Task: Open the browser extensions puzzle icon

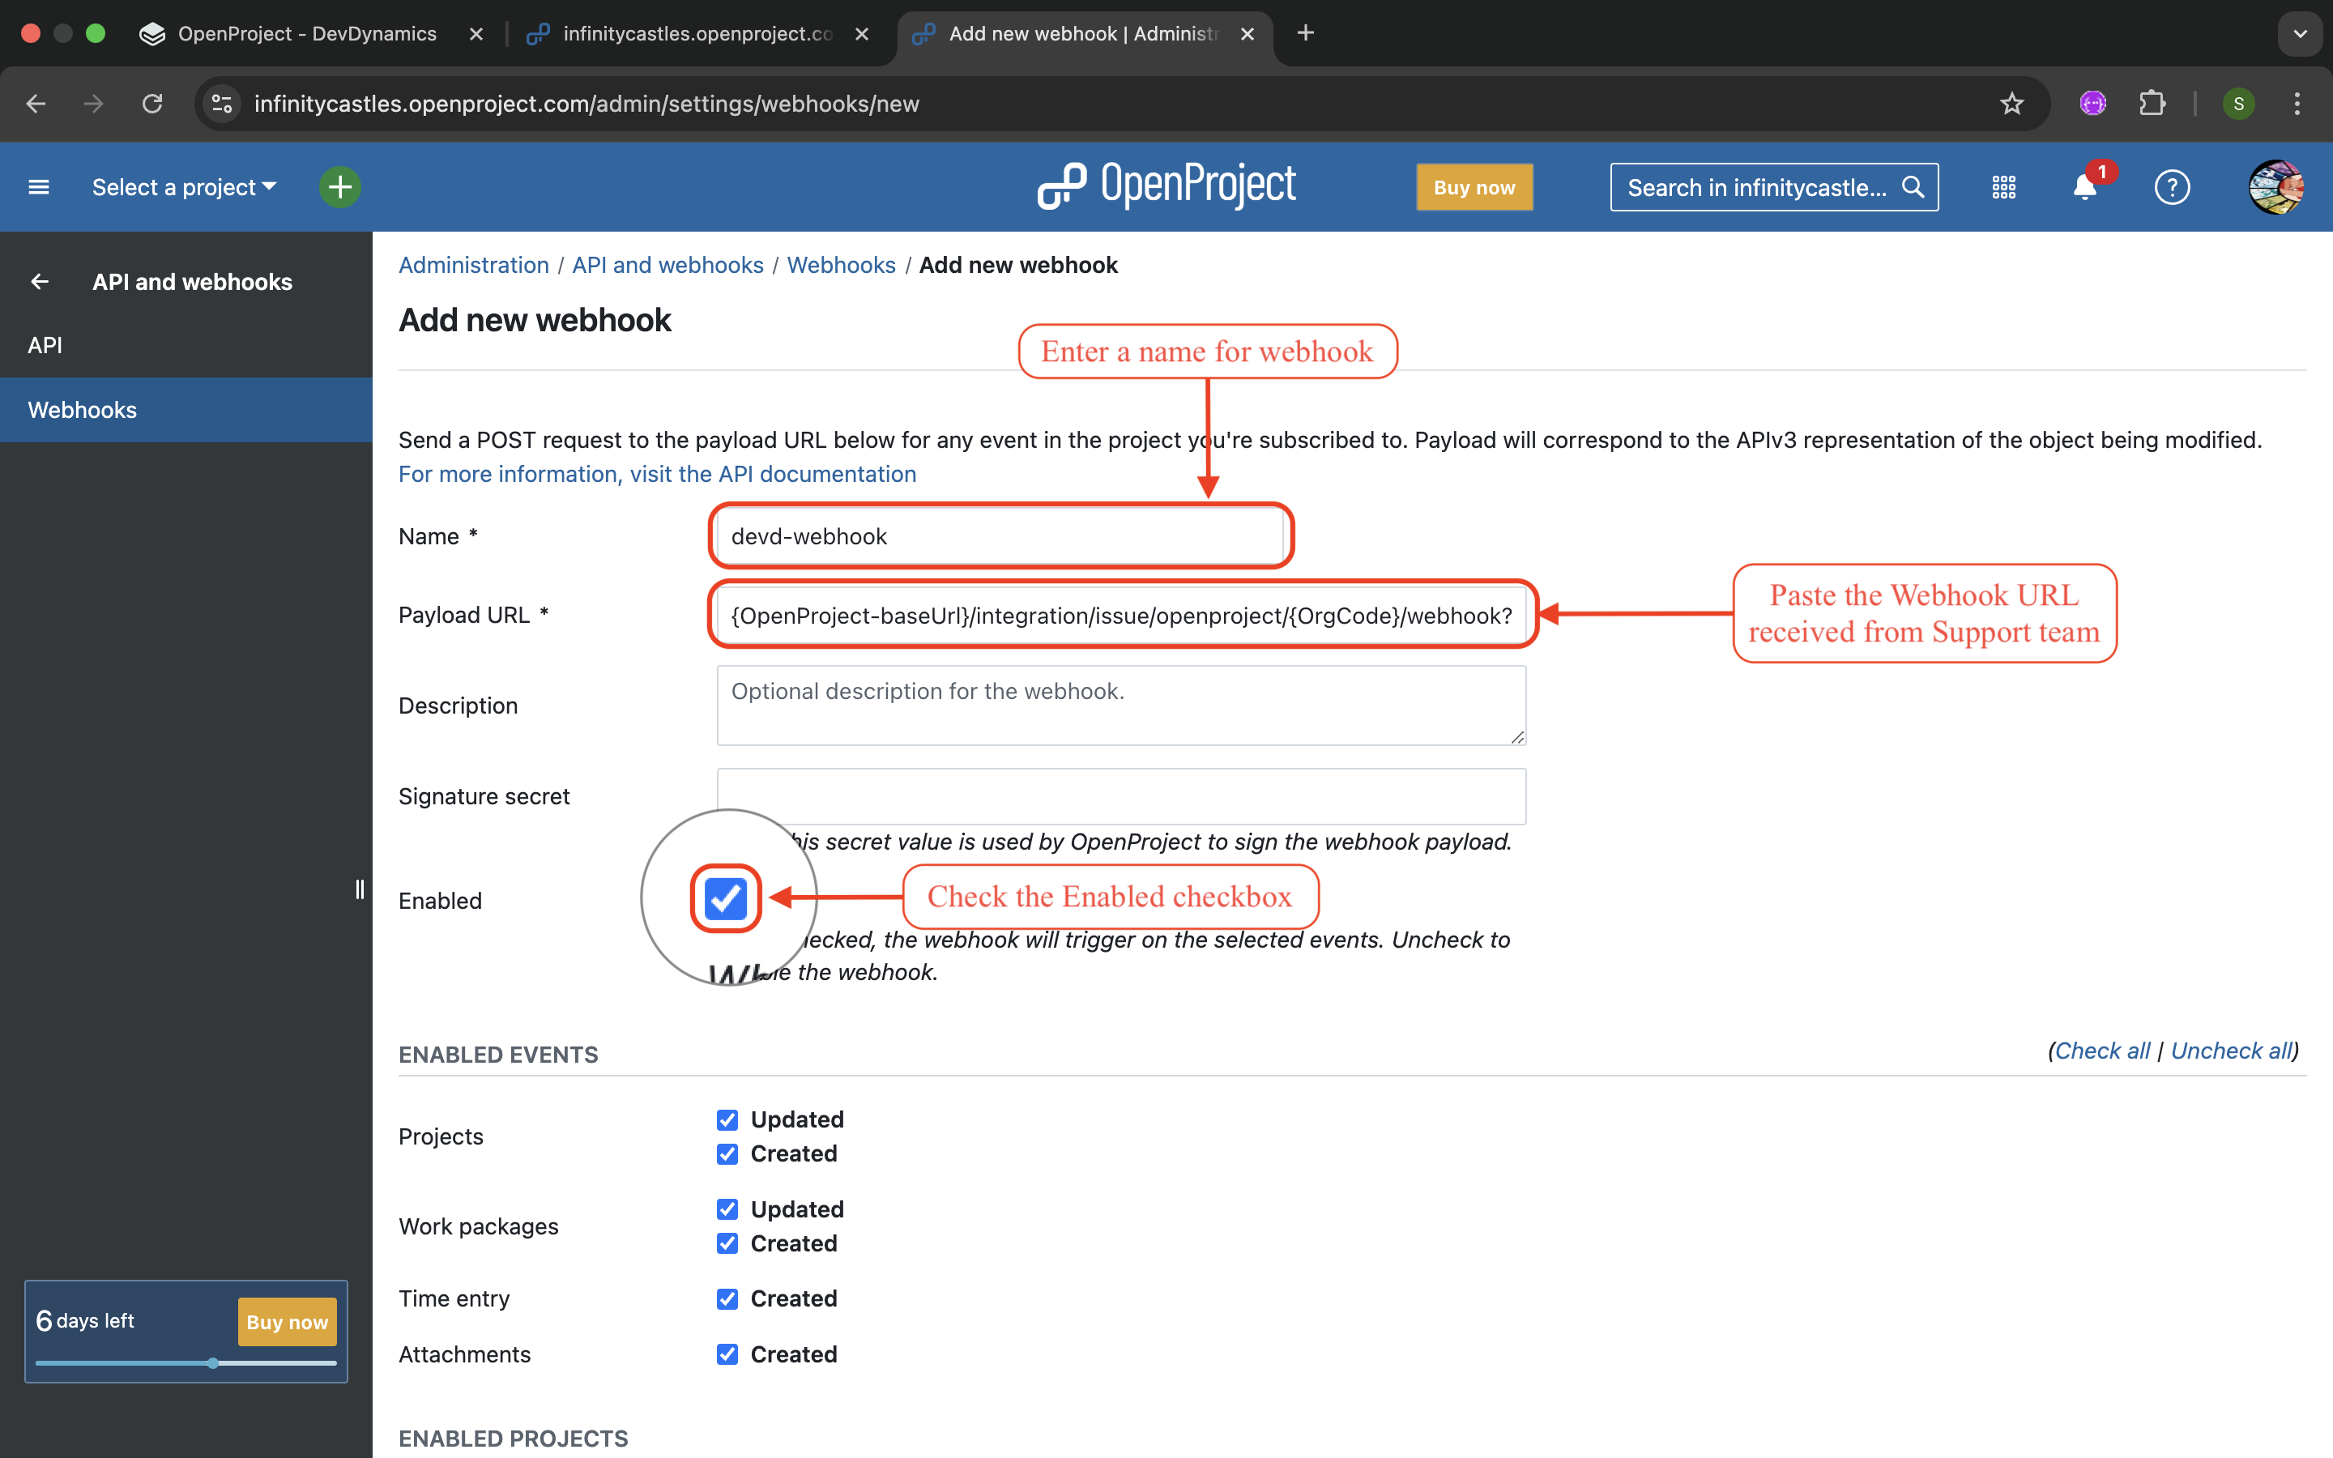Action: click(x=2152, y=103)
